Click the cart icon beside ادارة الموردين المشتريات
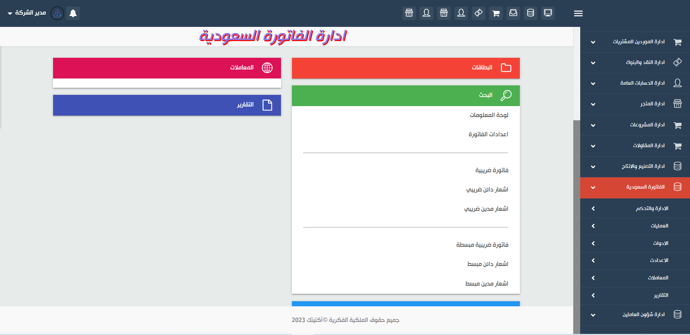Viewport: 690px width, 335px height. (678, 42)
